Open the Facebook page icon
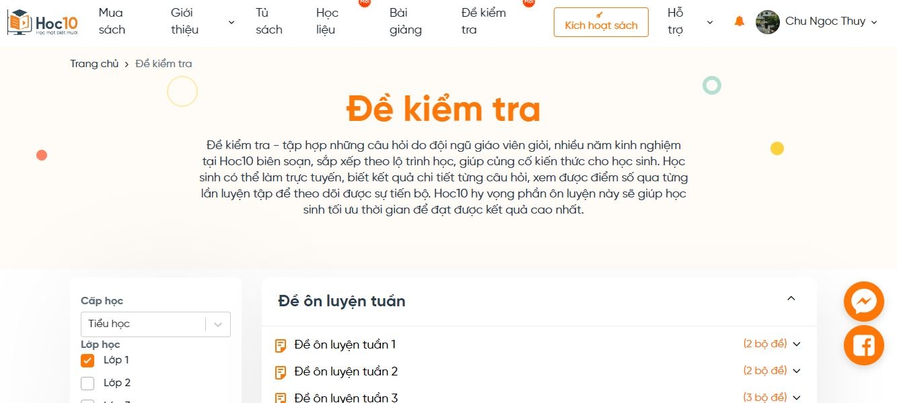Viewport: 897px width, 403px height. [863, 345]
